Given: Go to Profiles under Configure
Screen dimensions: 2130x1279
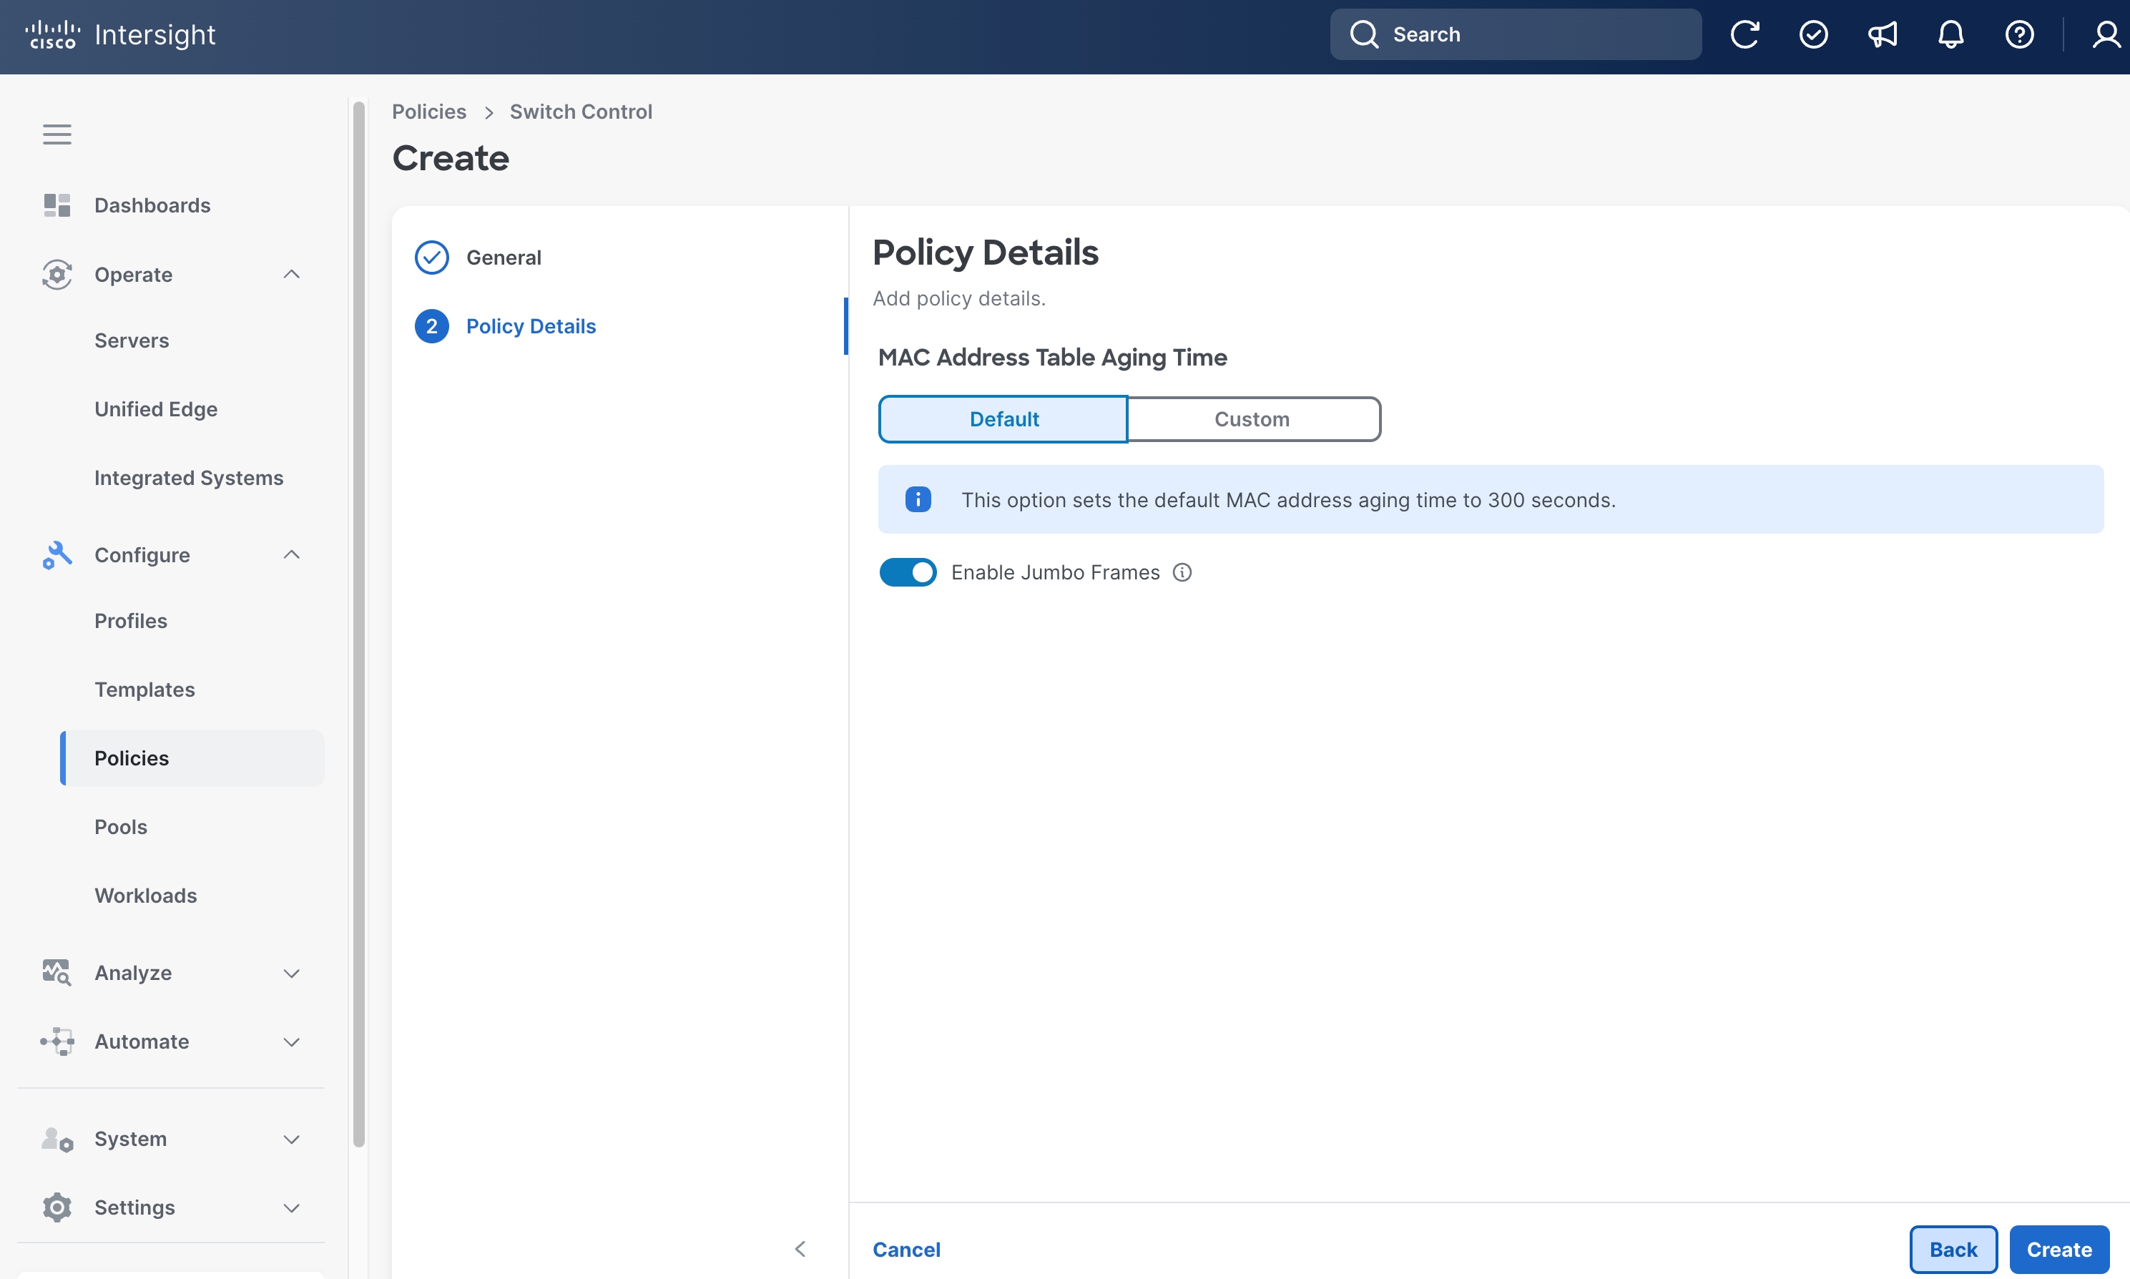Looking at the screenshot, I should 130,620.
